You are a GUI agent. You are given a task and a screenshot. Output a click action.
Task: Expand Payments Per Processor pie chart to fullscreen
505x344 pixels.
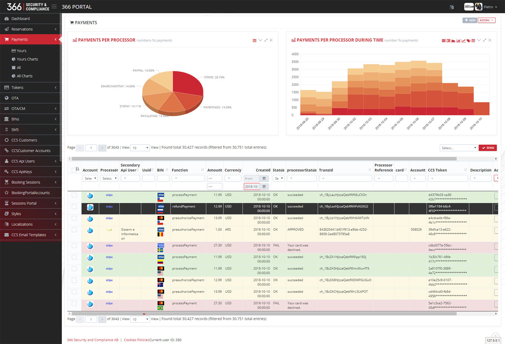(266, 40)
